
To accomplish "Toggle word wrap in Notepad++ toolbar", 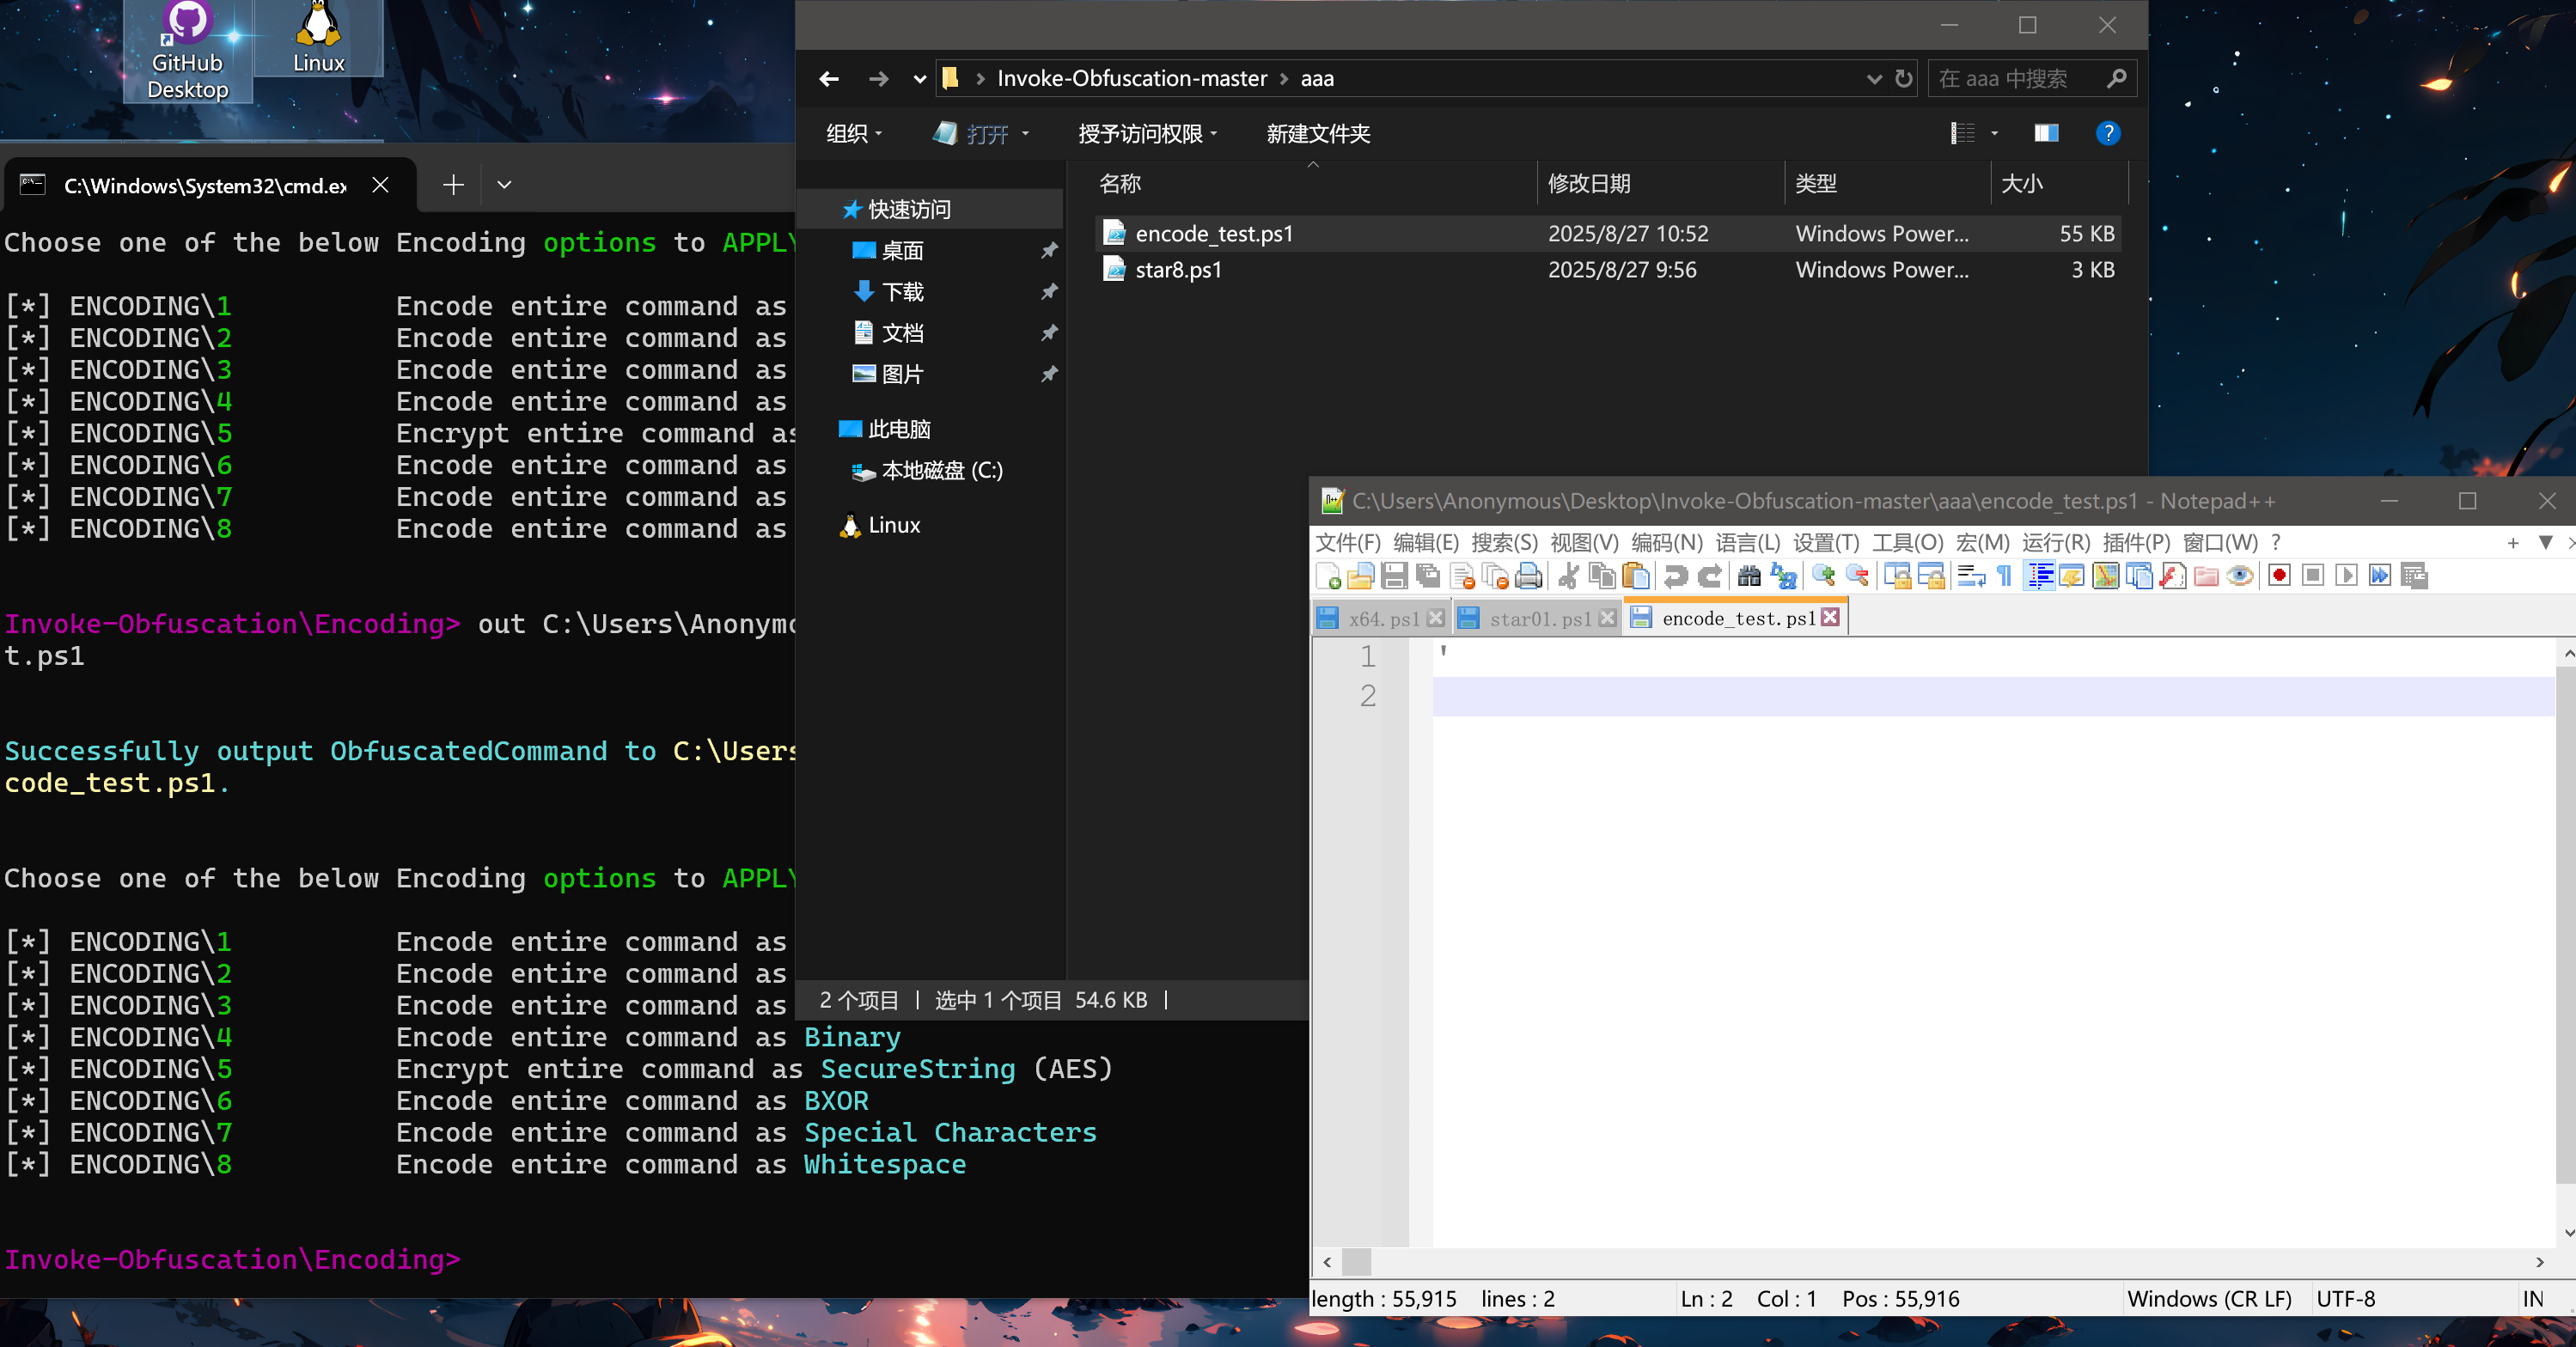I will 1970,576.
